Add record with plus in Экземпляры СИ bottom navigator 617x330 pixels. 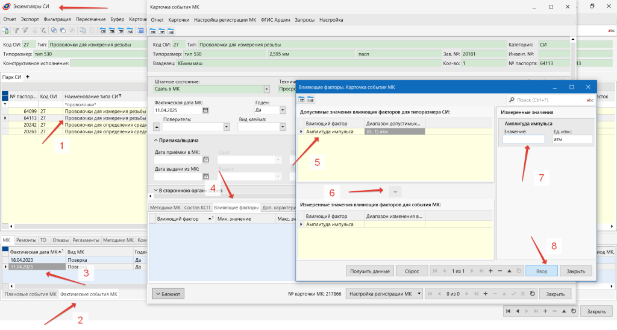tap(545, 311)
